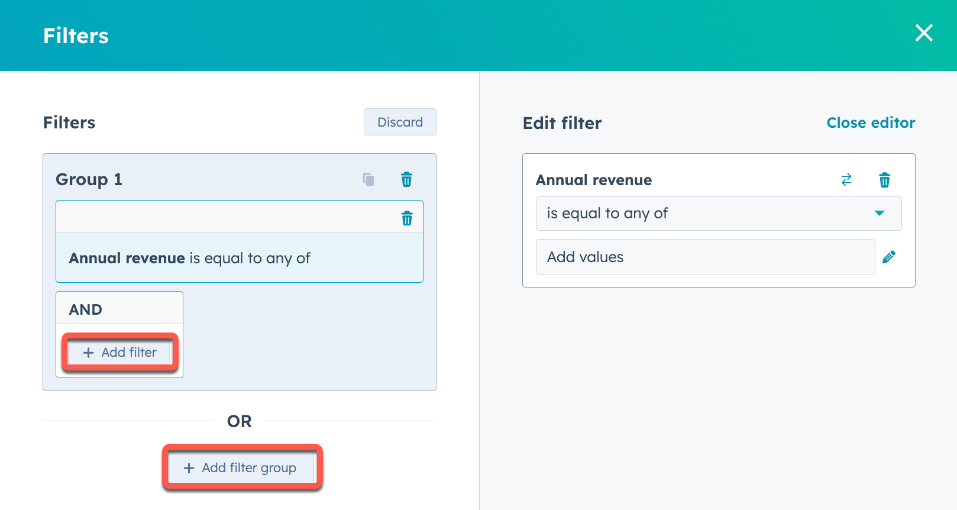
Task: Click into the Add values field
Action: (704, 257)
